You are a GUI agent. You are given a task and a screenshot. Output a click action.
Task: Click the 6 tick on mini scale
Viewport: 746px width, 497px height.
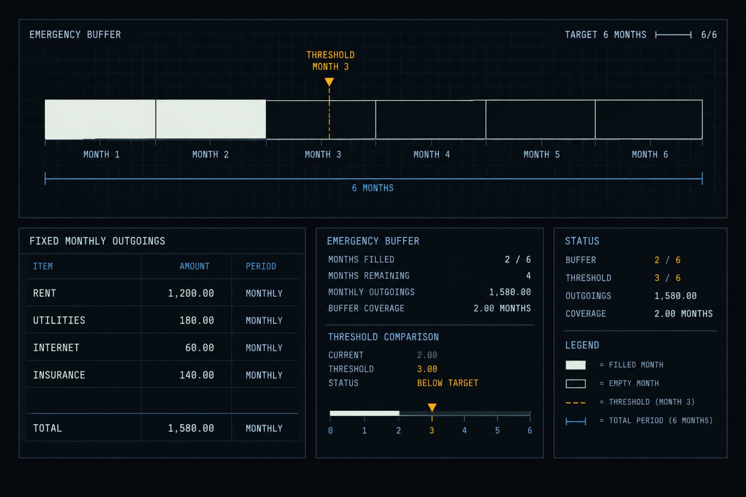pos(530,431)
